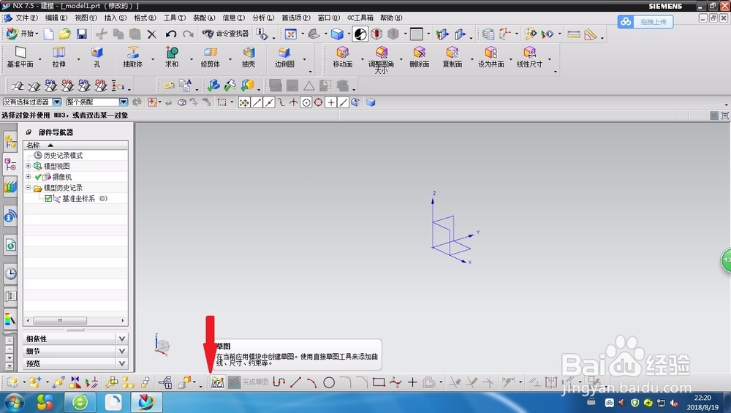The image size is (731, 413).
Task: Click the profile curve sketch tool
Action: pyautogui.click(x=279, y=383)
